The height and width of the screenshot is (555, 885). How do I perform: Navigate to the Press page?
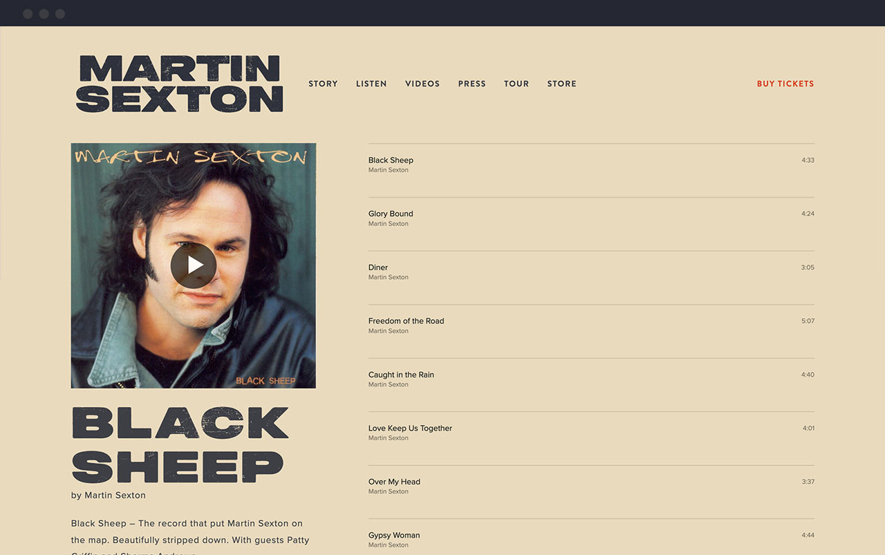click(472, 84)
